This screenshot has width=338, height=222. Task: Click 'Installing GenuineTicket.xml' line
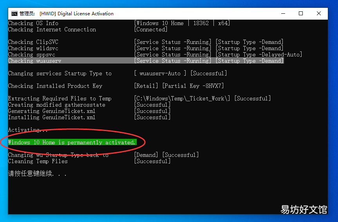point(52,117)
